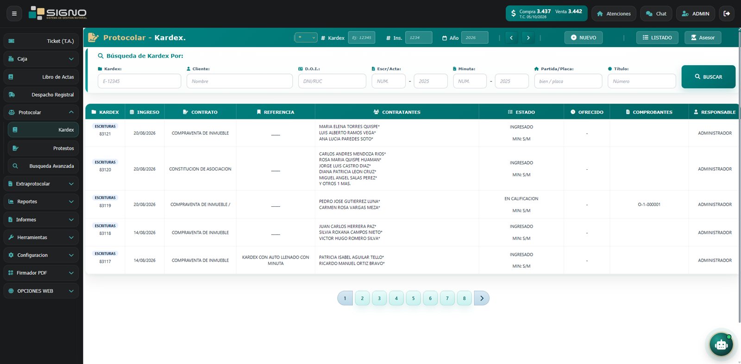Expand the Configuracion menu
The height and width of the screenshot is (364, 741).
(41, 255)
